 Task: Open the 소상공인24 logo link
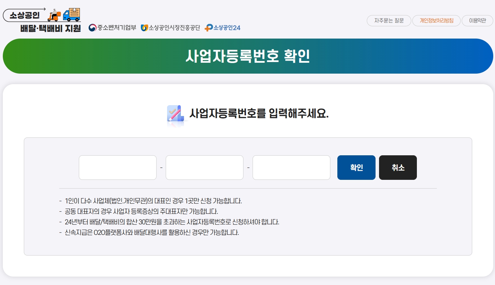click(x=222, y=28)
